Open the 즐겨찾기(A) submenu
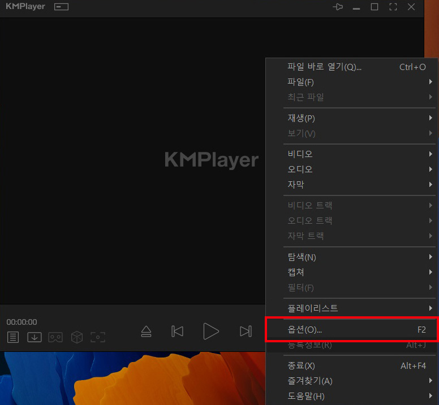Viewport: 439px width, 405px height. tap(351, 381)
